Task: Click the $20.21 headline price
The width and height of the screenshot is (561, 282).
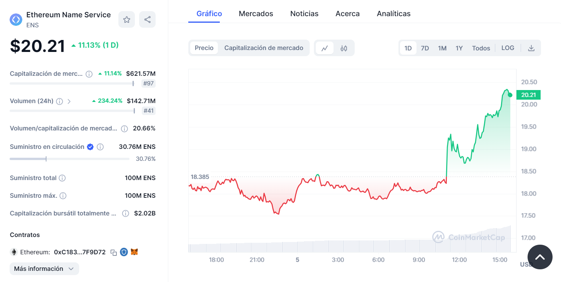Action: tap(37, 46)
